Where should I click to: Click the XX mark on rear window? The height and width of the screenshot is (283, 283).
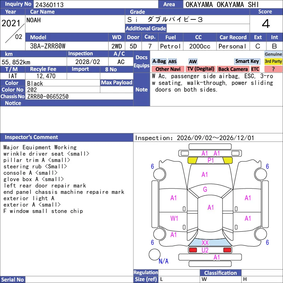coord(205,243)
